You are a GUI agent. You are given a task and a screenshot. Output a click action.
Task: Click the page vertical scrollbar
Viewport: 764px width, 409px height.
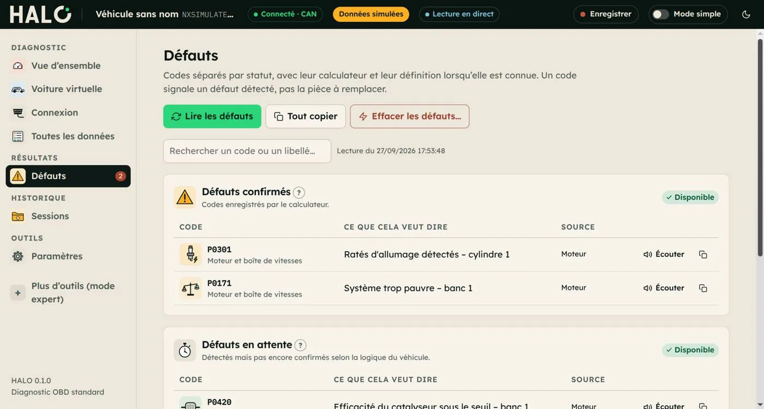[760, 147]
